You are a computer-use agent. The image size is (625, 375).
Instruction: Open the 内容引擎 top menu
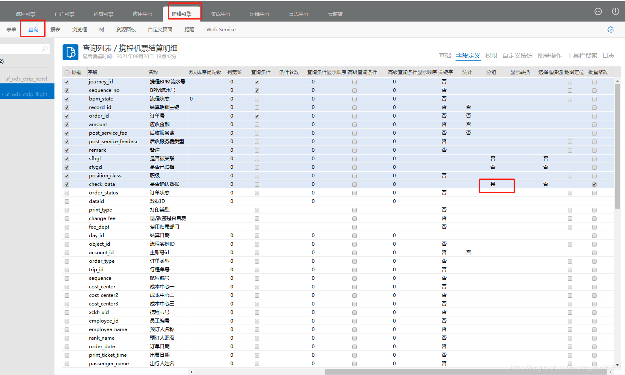pos(104,14)
